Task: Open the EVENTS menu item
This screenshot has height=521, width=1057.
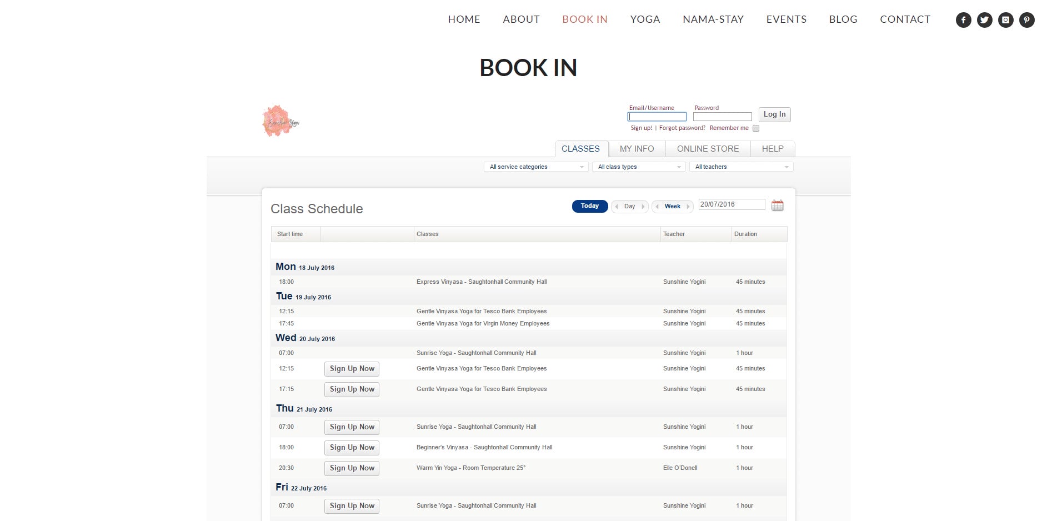Action: click(786, 19)
